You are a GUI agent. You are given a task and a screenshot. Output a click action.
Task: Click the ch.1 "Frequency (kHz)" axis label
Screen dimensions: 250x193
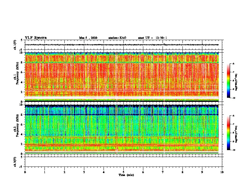click(18, 73)
